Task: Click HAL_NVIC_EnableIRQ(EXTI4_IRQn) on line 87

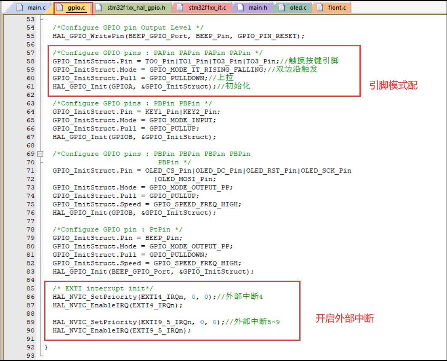Action: (115, 305)
